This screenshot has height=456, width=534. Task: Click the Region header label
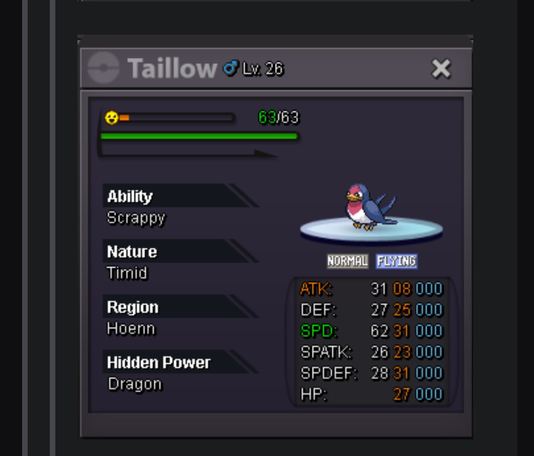(132, 308)
